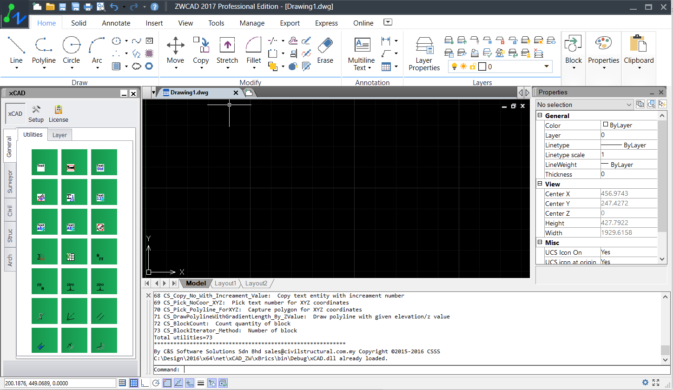Viewport: 673px width, 390px height.
Task: Collapse the View section in Properties
Action: 540,184
